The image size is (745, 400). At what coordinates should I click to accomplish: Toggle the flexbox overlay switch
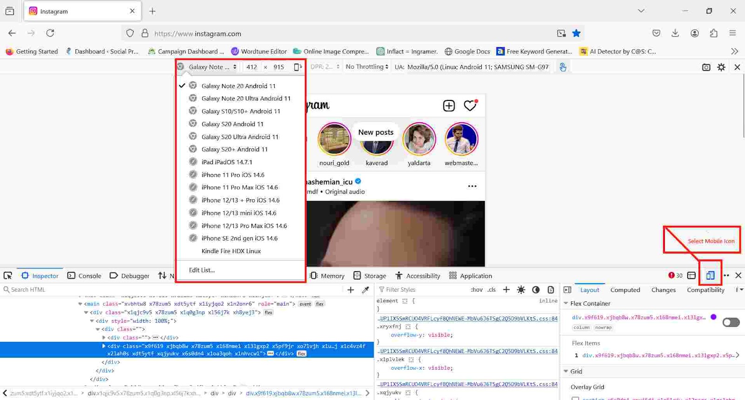click(731, 322)
